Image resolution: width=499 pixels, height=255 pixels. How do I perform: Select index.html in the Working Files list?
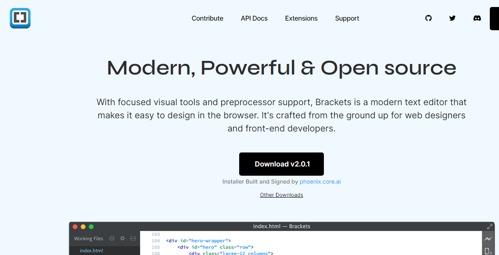click(91, 251)
